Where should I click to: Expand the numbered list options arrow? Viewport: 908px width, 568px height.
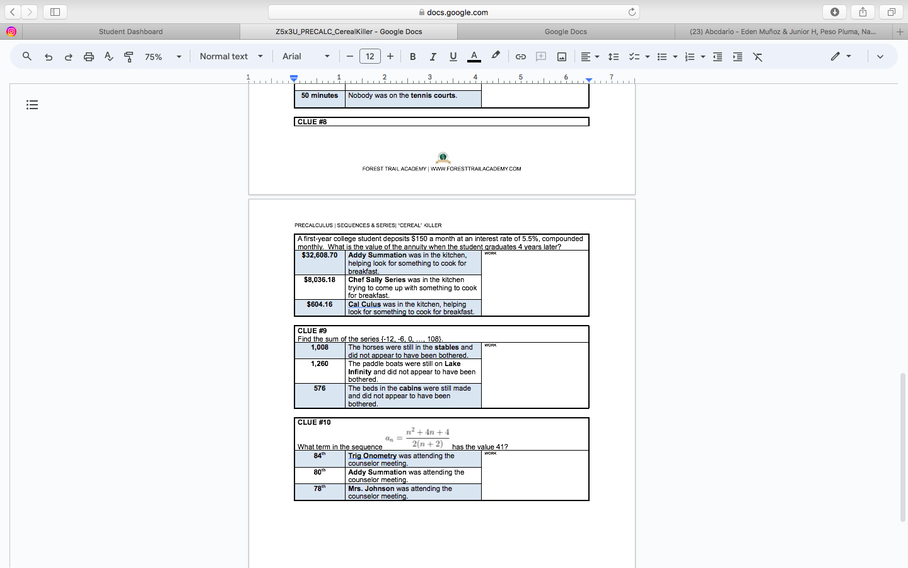click(703, 57)
